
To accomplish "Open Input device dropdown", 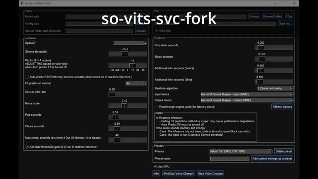I will (247, 94).
